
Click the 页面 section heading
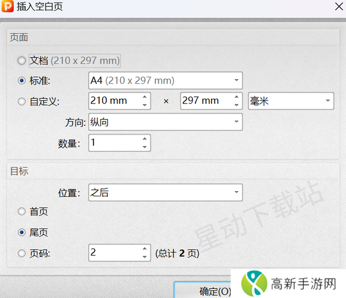(x=19, y=38)
